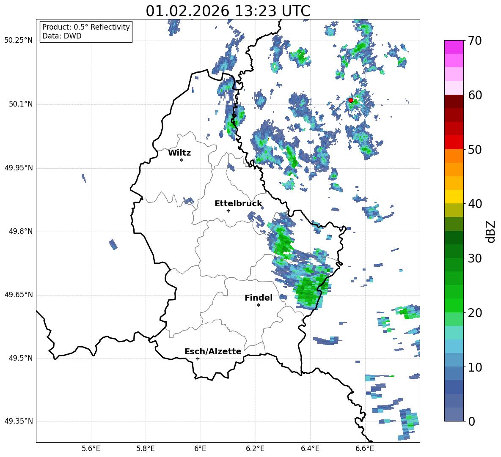Screen dimensions: 501x457
Task: Click the colorbar tick value 20
Action: (475, 313)
